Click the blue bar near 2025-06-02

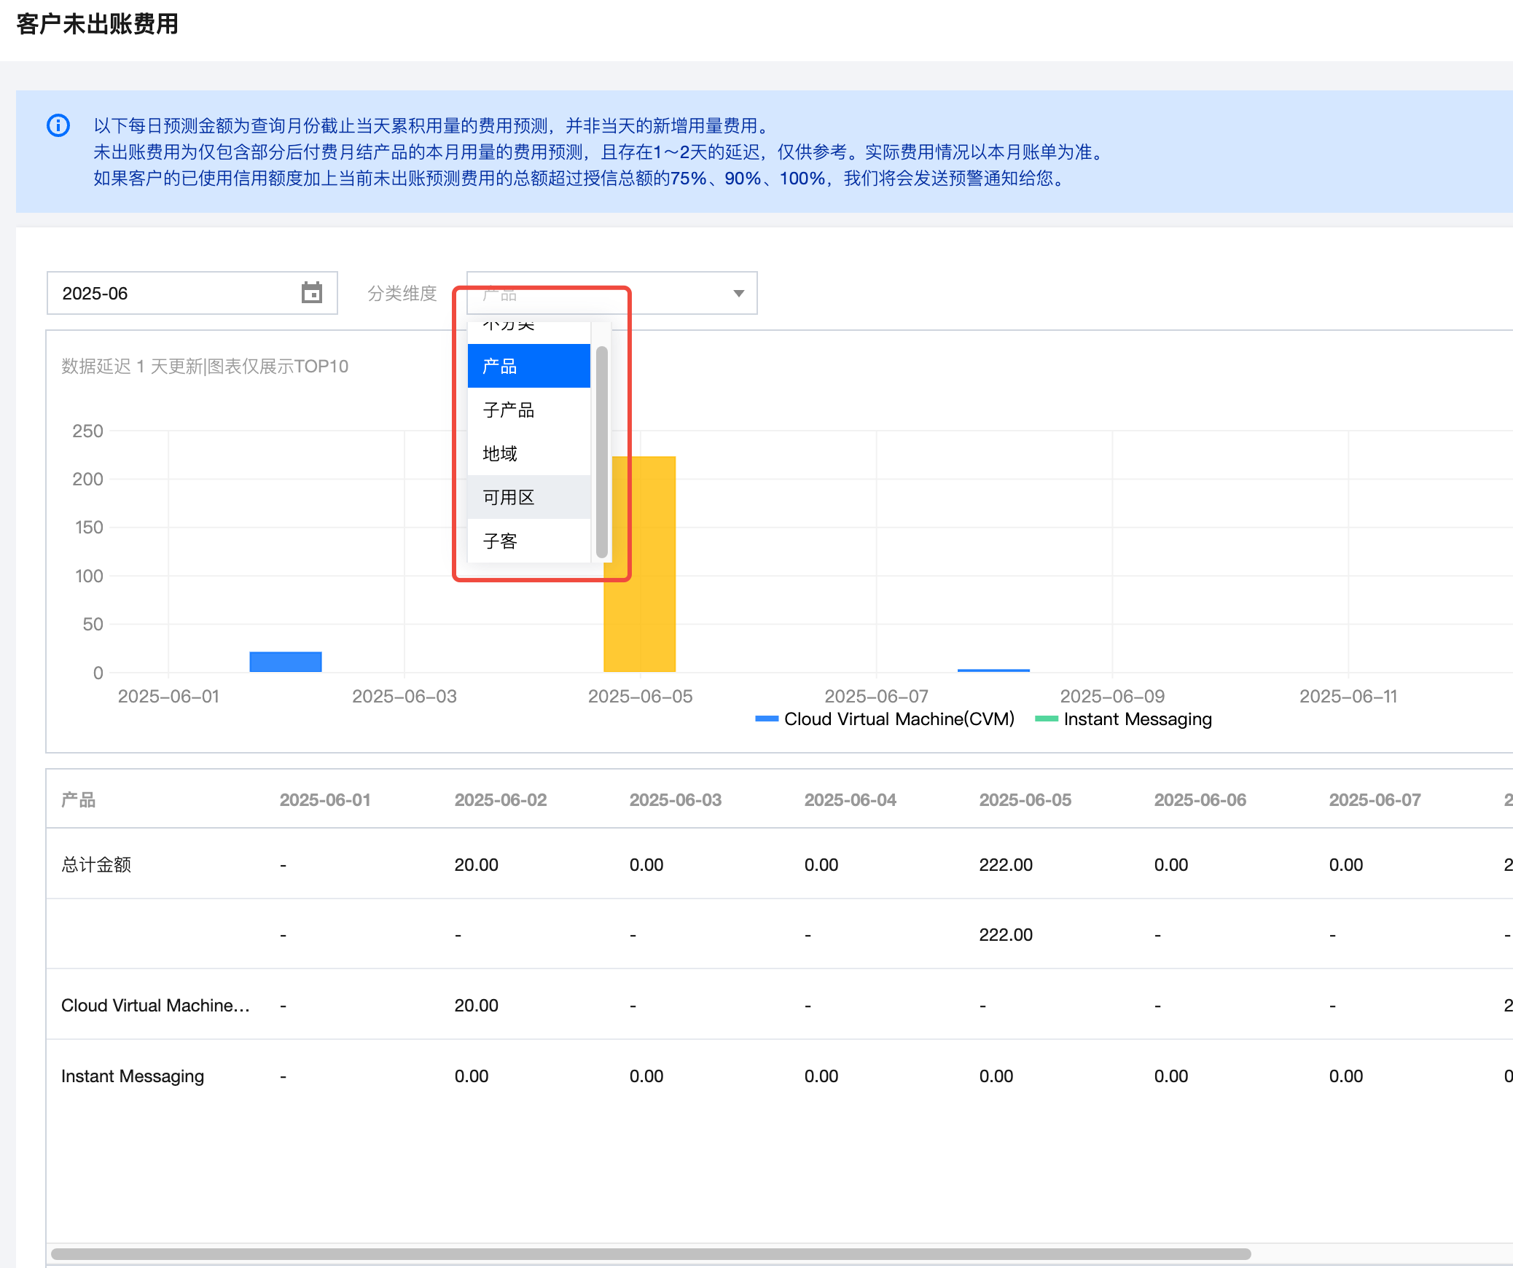[x=285, y=662]
